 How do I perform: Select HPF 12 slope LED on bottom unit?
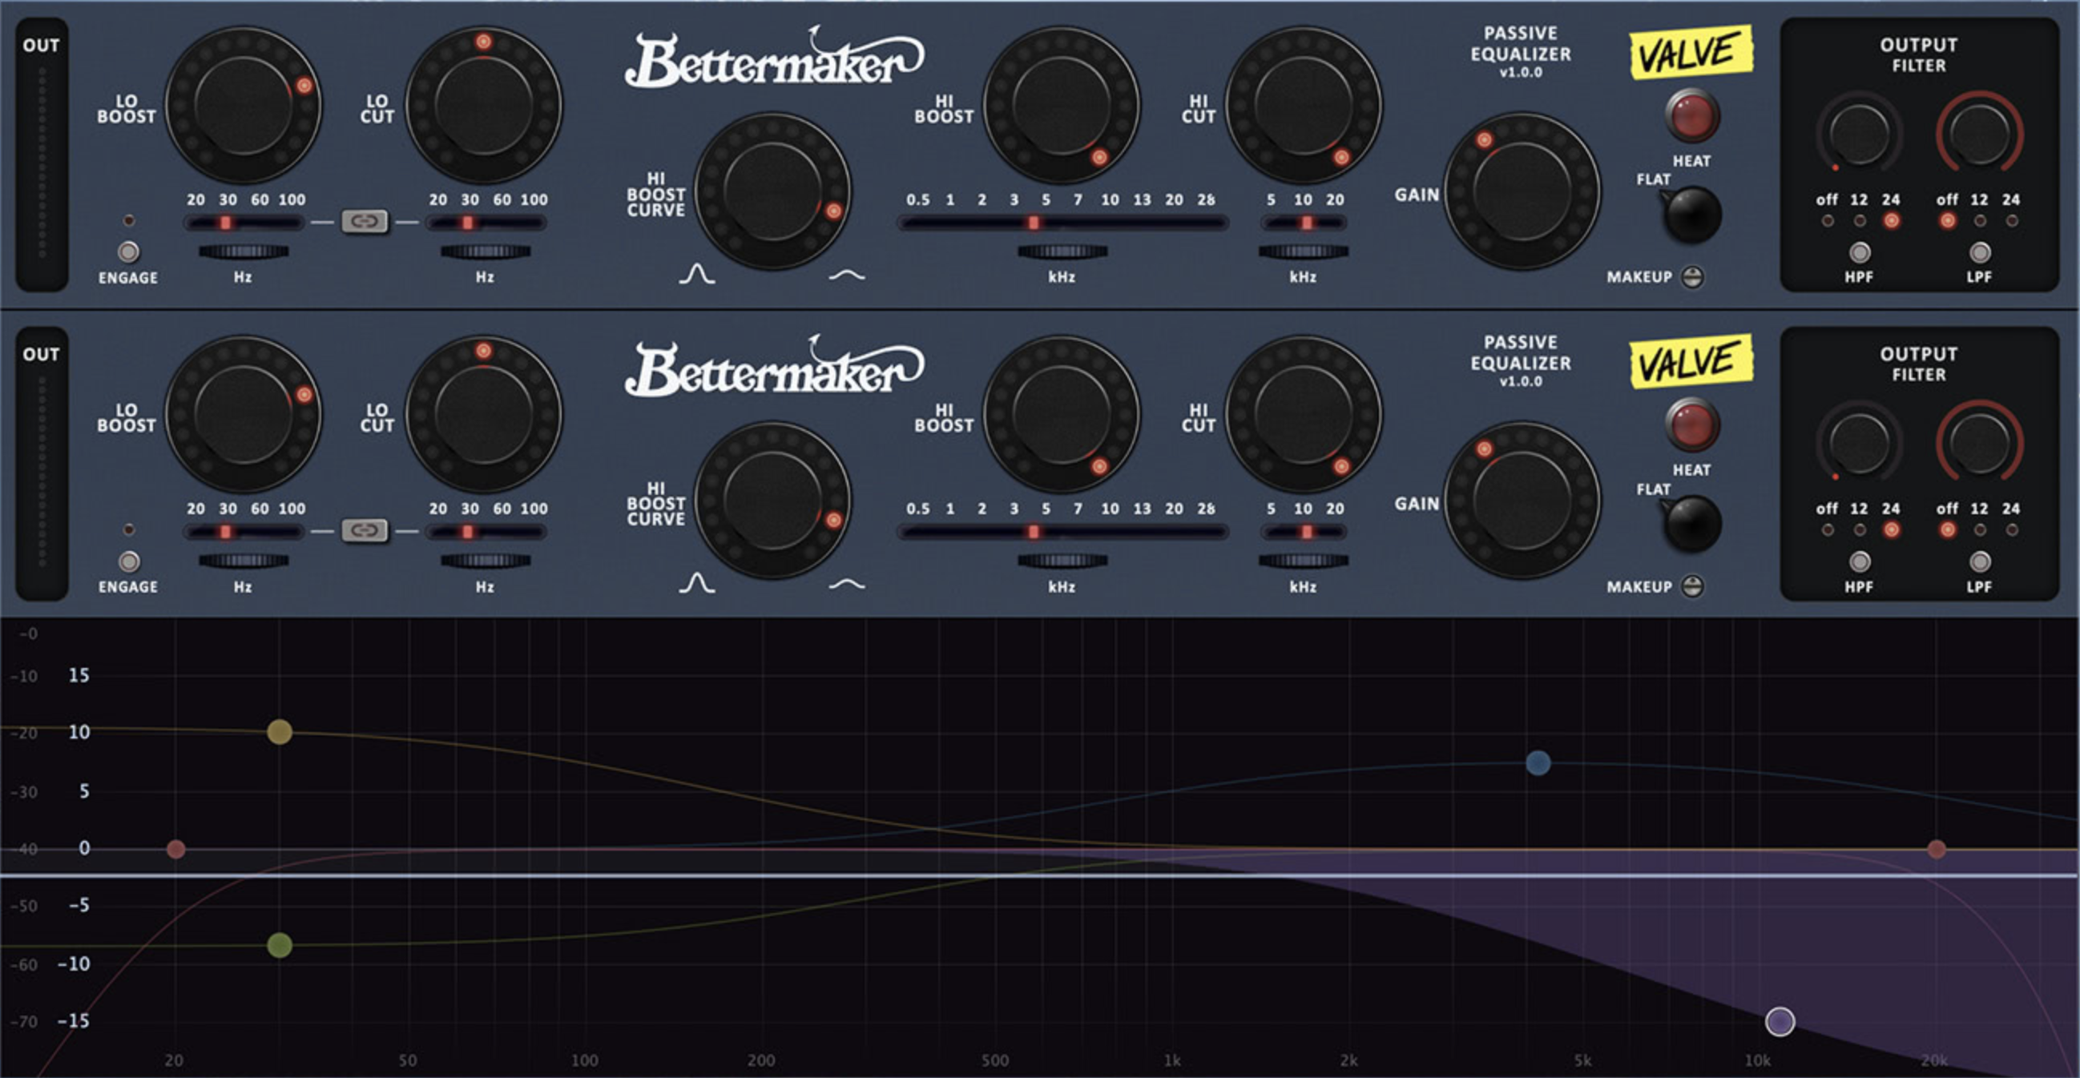(x=1860, y=529)
